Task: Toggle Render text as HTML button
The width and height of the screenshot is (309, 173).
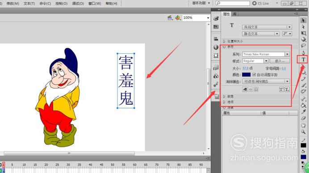Action: coord(251,89)
